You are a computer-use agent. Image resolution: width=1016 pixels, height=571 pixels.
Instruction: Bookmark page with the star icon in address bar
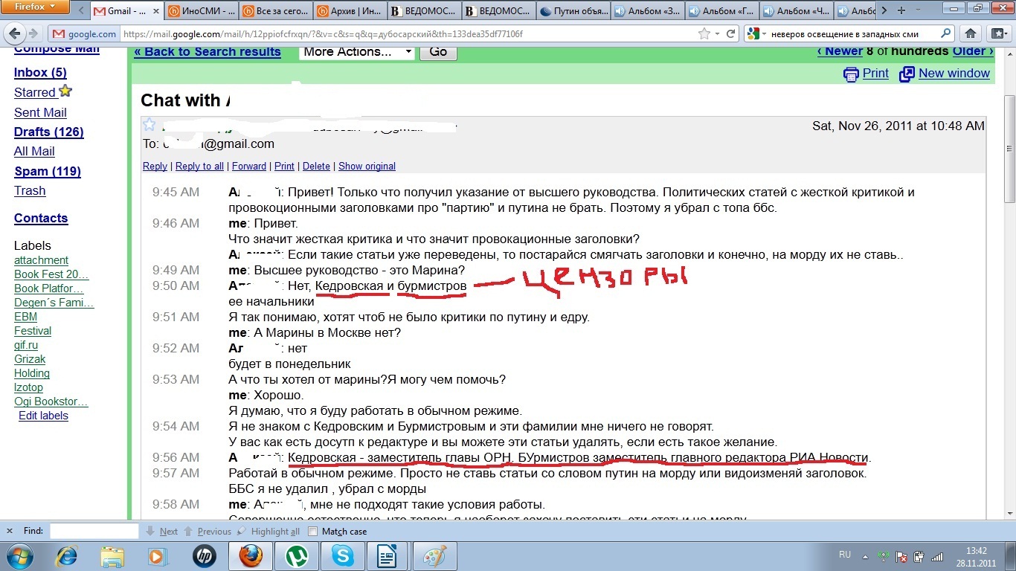tap(704, 33)
